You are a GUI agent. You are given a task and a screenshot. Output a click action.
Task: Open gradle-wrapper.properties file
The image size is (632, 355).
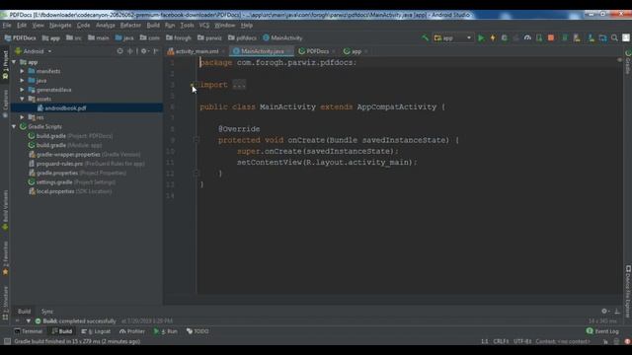point(85,155)
